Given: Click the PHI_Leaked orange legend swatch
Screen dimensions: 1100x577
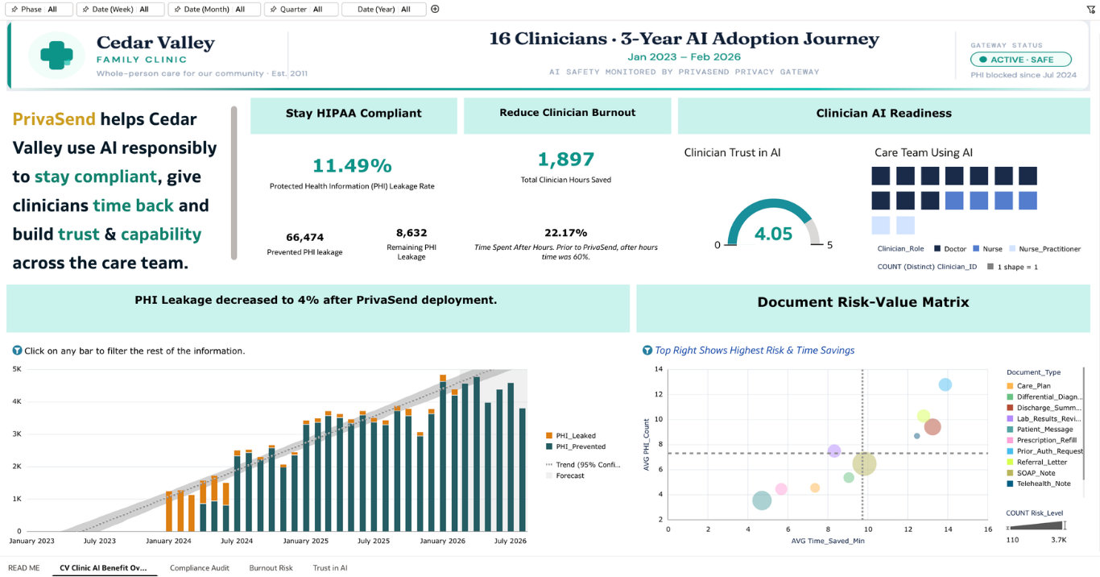Looking at the screenshot, I should 549,436.
